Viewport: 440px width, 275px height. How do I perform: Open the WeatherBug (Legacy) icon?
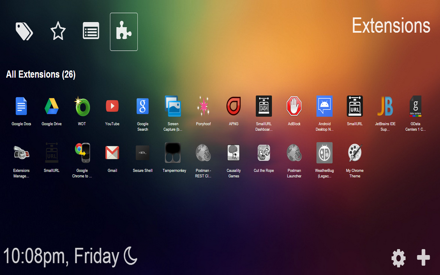pyautogui.click(x=324, y=153)
